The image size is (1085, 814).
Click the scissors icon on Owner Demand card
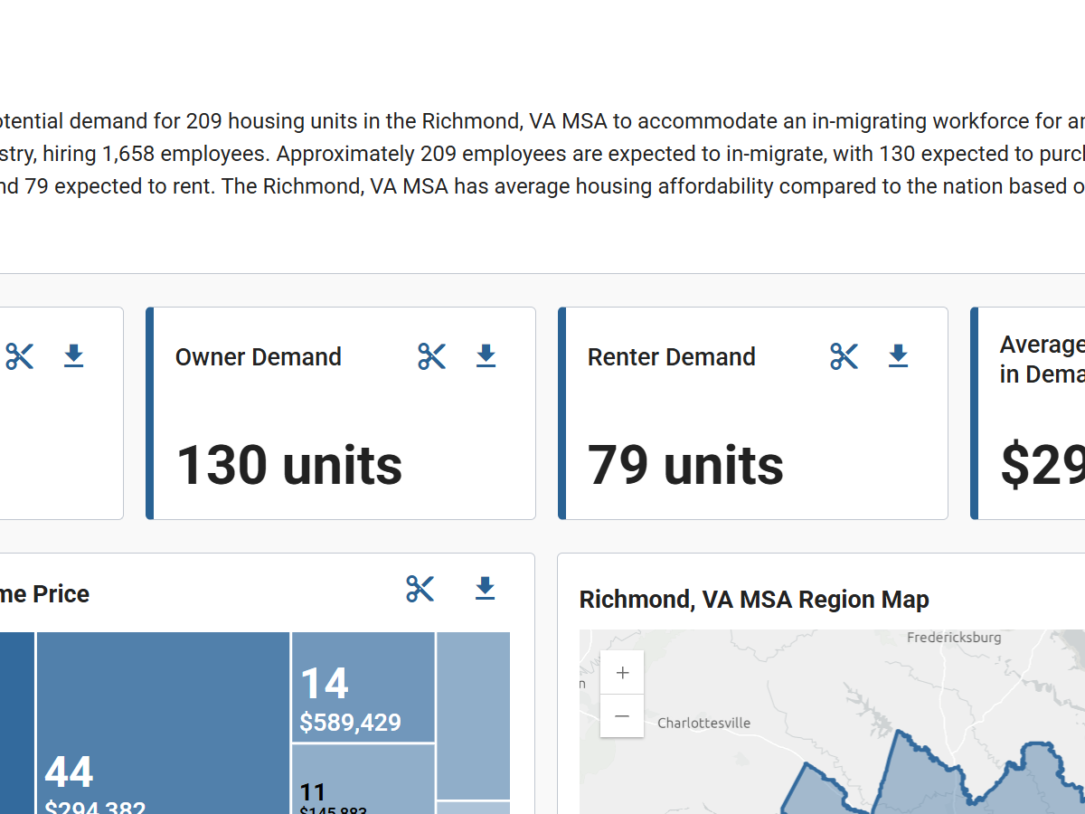tap(432, 356)
